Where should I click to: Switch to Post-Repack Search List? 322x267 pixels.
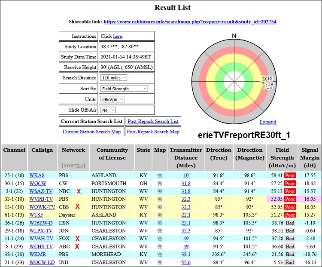pyautogui.click(x=152, y=121)
